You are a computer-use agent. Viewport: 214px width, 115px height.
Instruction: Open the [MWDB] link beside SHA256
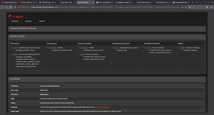100,107
